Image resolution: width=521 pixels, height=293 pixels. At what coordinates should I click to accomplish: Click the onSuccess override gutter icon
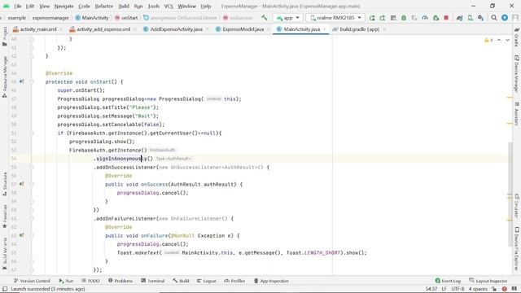click(22, 184)
